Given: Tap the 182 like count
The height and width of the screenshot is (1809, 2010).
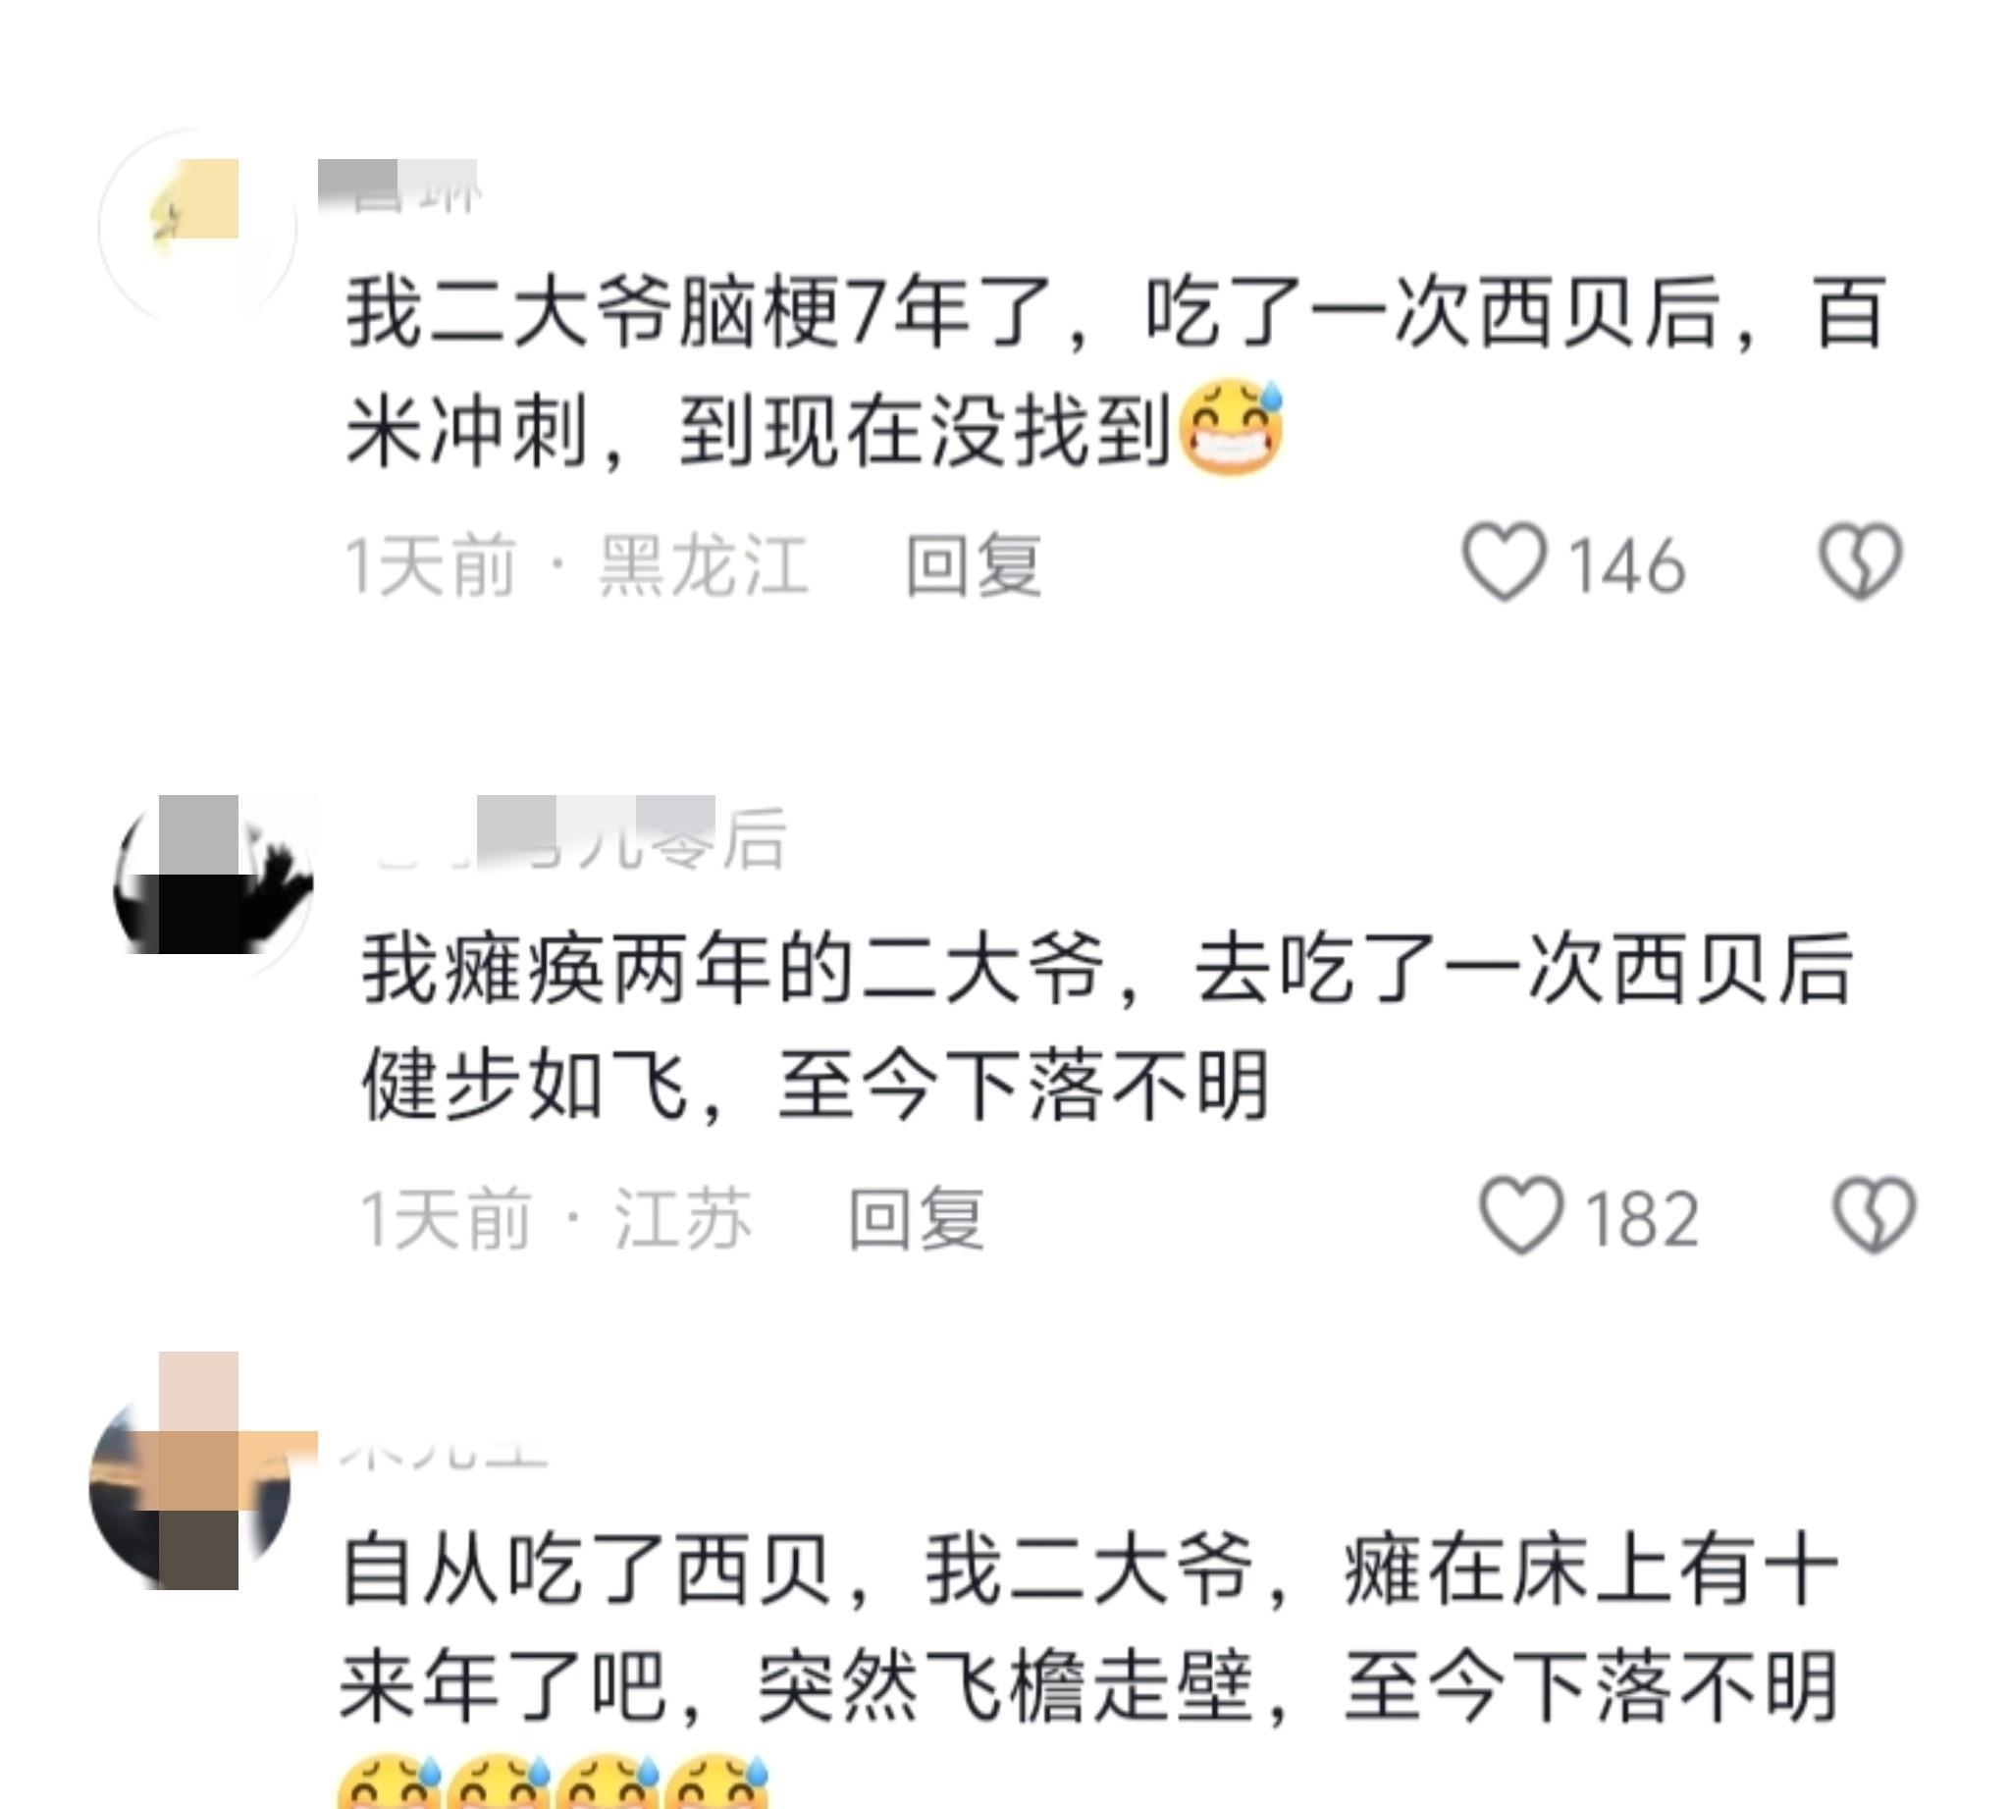Looking at the screenshot, I should 1641,1218.
